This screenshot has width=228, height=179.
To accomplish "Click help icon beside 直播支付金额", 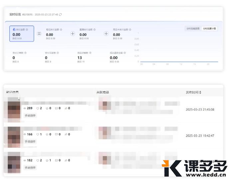I will [94, 30].
